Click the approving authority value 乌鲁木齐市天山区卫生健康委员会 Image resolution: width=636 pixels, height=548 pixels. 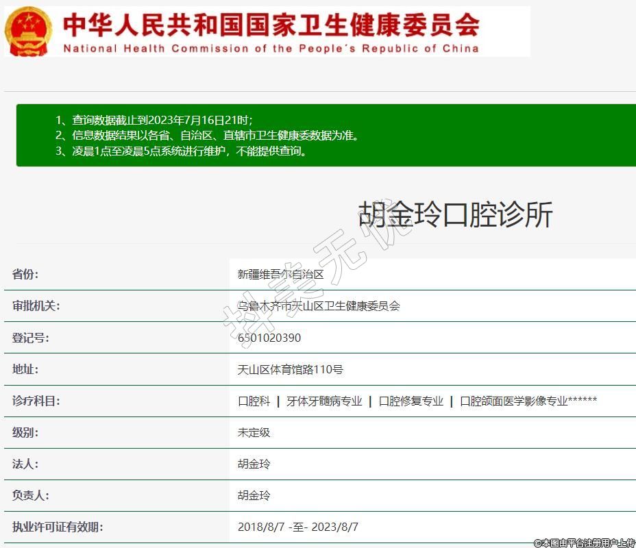click(x=319, y=306)
